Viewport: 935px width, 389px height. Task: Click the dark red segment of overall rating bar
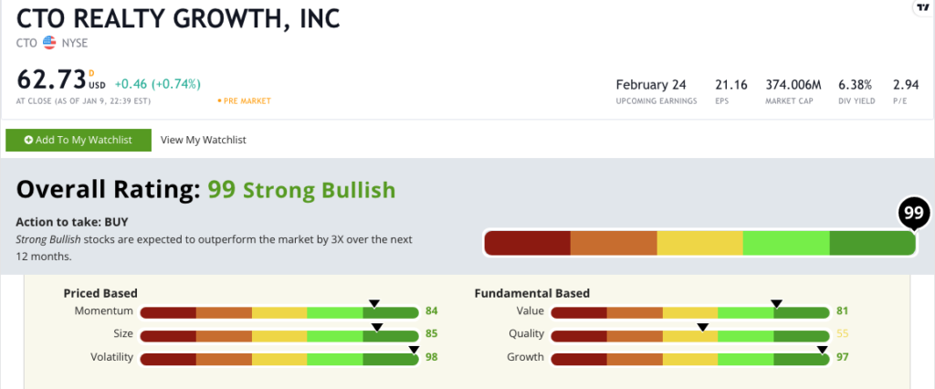pyautogui.click(x=527, y=244)
